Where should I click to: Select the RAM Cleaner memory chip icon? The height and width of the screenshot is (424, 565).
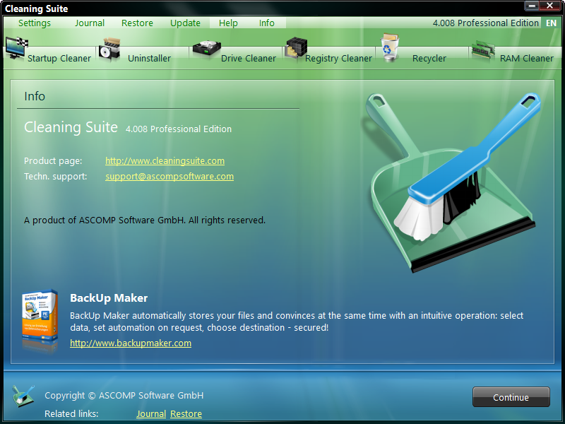483,50
